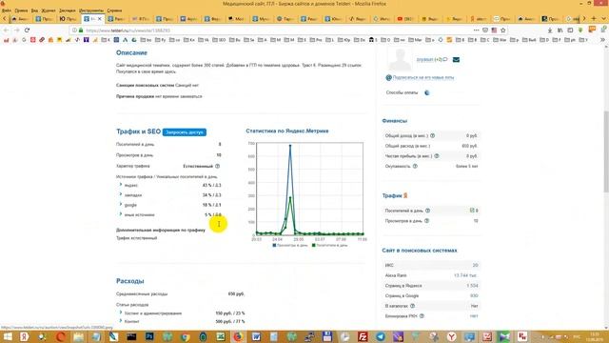The height and width of the screenshot is (343, 609).
Task: Reload the page with the refresh icon
Action: coord(28,30)
